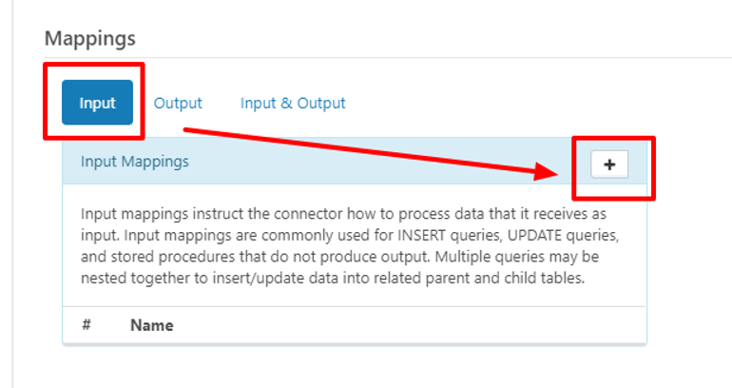Select the Input mappings tab
The image size is (732, 388).
(x=97, y=103)
